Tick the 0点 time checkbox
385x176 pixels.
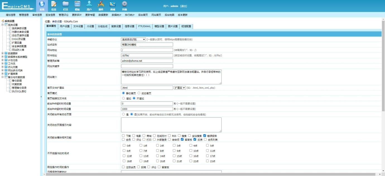[x=124, y=145]
